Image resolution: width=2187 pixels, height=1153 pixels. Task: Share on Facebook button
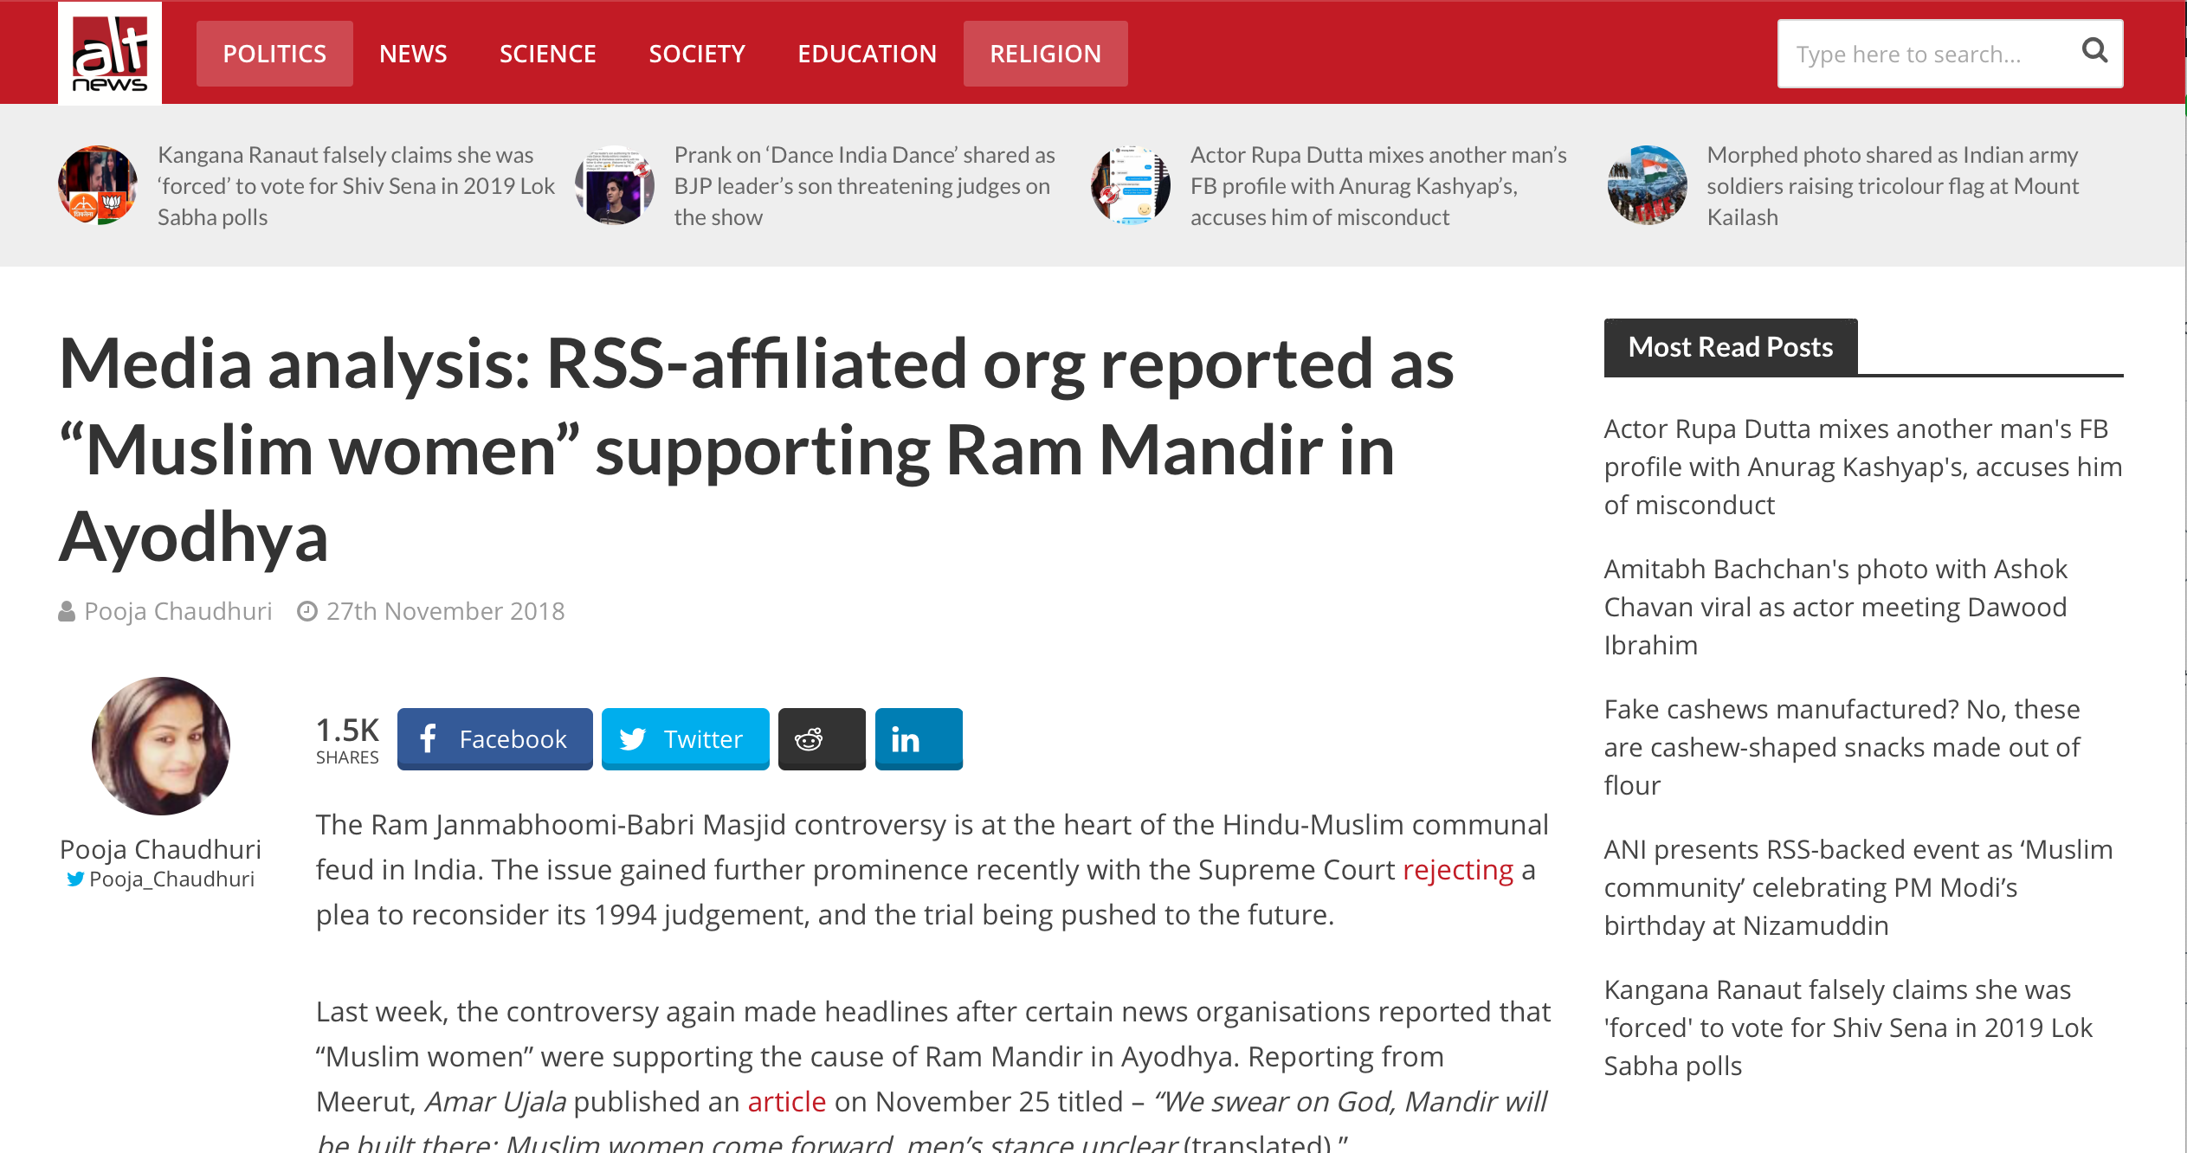click(494, 739)
